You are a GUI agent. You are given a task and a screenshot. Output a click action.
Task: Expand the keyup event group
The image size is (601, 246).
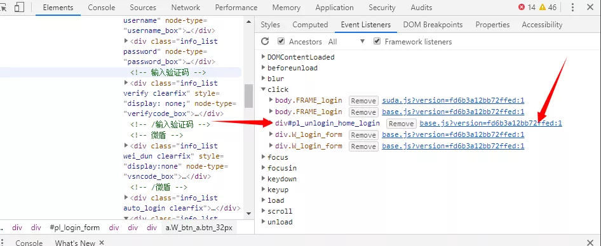263,189
